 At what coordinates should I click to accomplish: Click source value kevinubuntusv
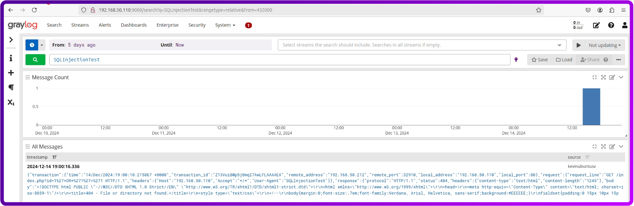tap(582, 167)
